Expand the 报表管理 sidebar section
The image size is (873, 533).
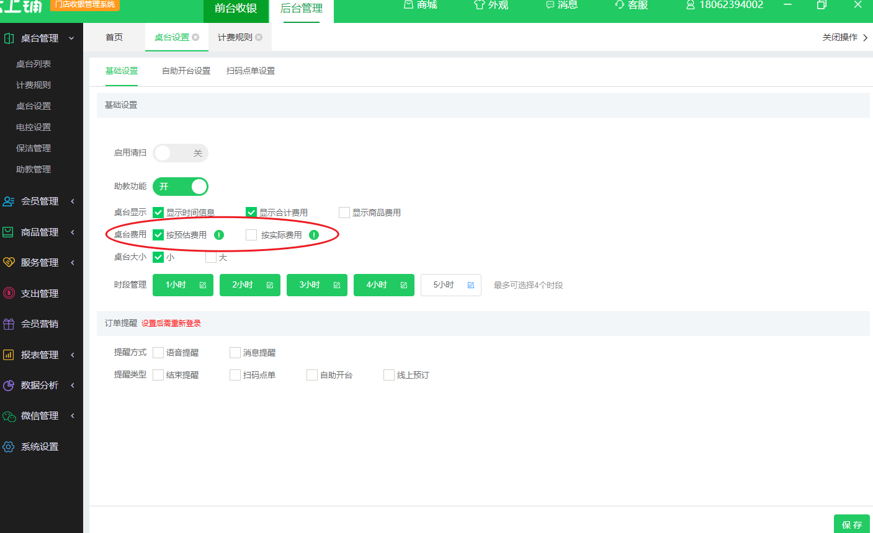click(40, 355)
